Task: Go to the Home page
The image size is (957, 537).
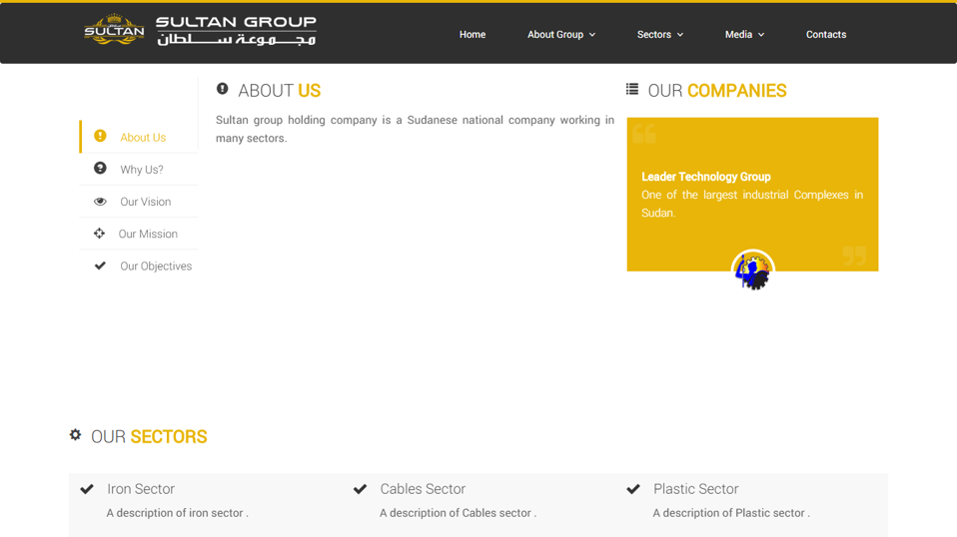Action: (x=473, y=35)
